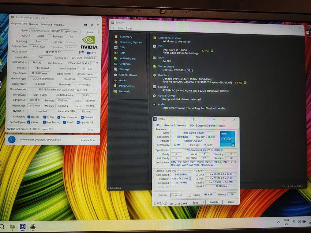Screen dimensions: 311x233
Task: Open the GPU-Z hamburger menu icon
Action: [98, 25]
